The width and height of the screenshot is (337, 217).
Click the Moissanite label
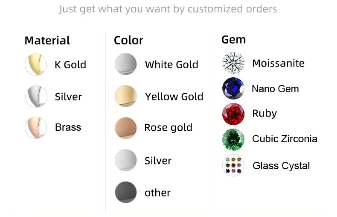click(x=278, y=63)
